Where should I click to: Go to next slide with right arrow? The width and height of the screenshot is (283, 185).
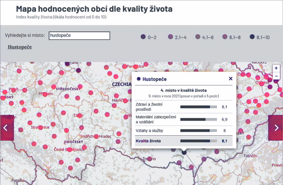[x=276, y=127]
